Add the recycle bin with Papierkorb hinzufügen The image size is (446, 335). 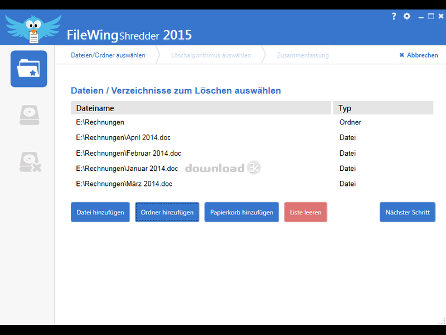pos(241,212)
